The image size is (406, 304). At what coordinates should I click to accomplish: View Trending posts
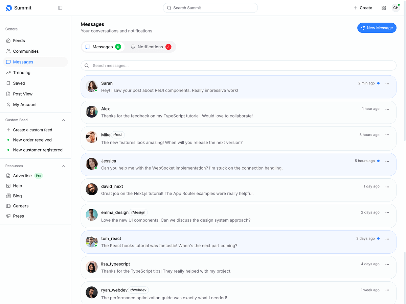pyautogui.click(x=22, y=72)
